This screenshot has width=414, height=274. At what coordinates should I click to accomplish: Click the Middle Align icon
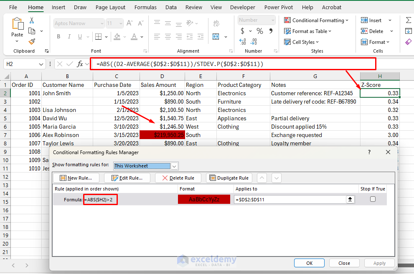tap(168, 23)
